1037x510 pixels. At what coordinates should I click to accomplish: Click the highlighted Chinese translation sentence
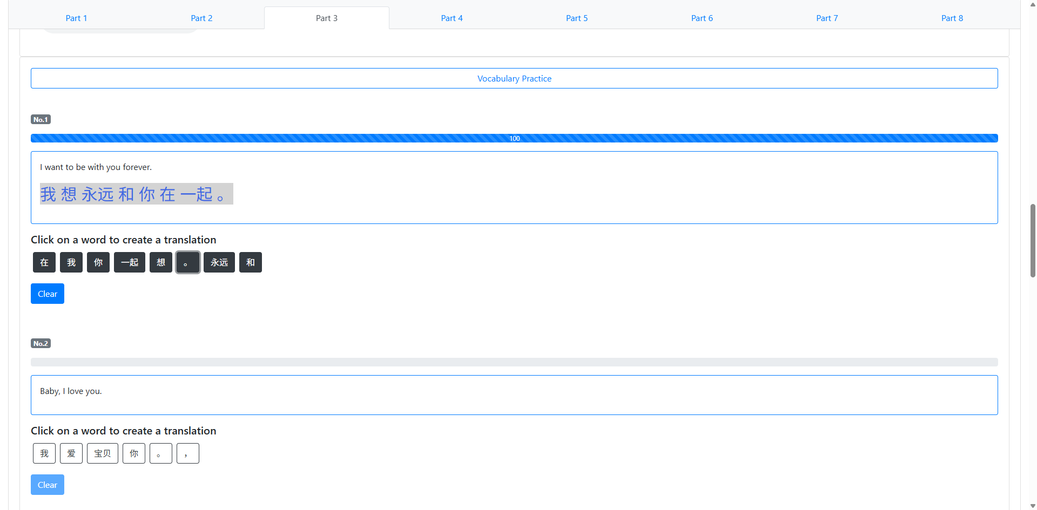point(136,194)
